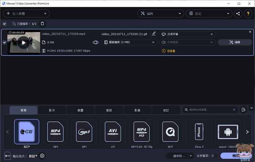Select the GIF format preset
Screen dimensions: 255x162
27,132
